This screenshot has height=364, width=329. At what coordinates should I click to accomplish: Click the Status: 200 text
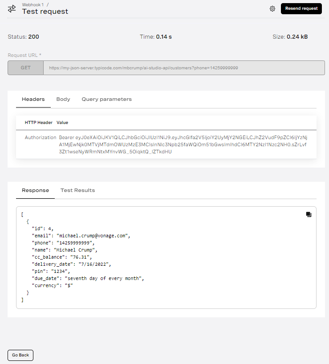pyautogui.click(x=23, y=37)
